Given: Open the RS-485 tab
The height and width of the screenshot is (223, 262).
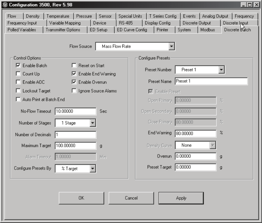Looking at the screenshot, I should [x=129, y=23].
